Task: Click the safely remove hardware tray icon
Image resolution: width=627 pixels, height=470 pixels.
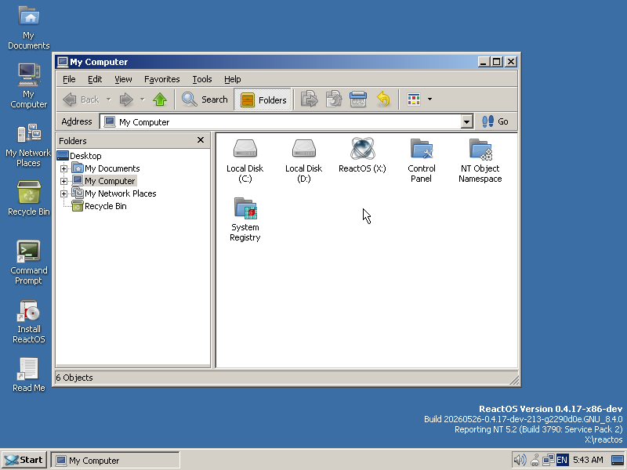Action: [x=535, y=461]
